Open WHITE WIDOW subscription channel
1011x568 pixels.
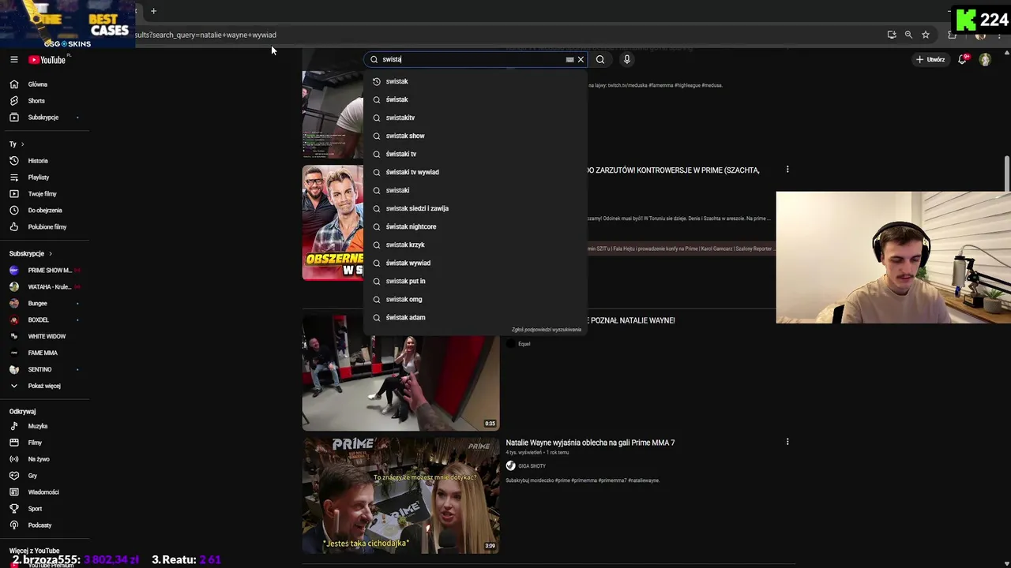[45, 337]
